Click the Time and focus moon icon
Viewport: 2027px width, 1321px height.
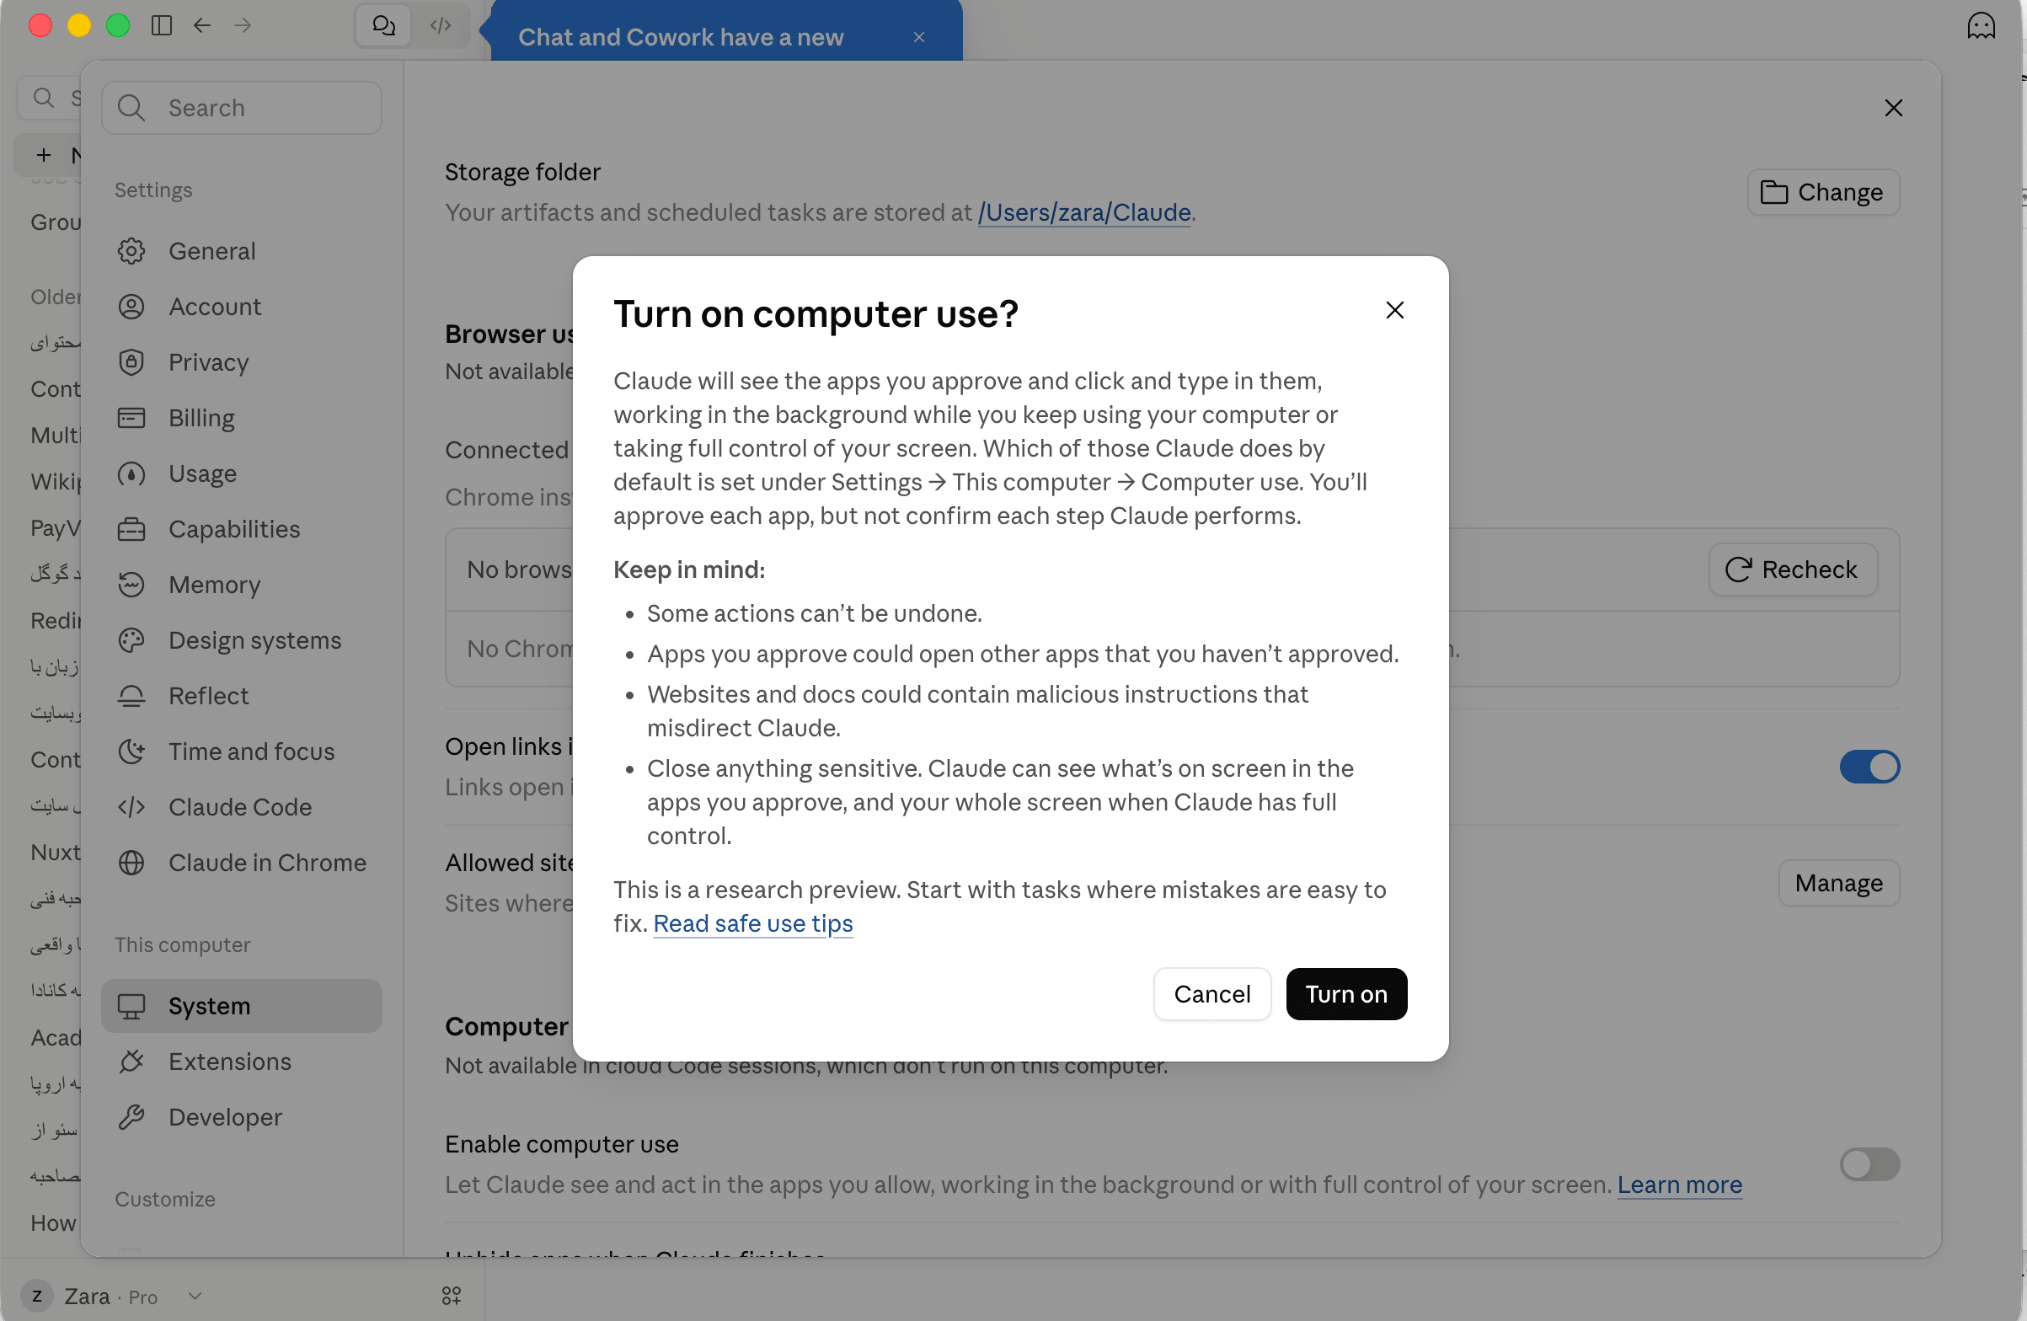pyautogui.click(x=131, y=751)
